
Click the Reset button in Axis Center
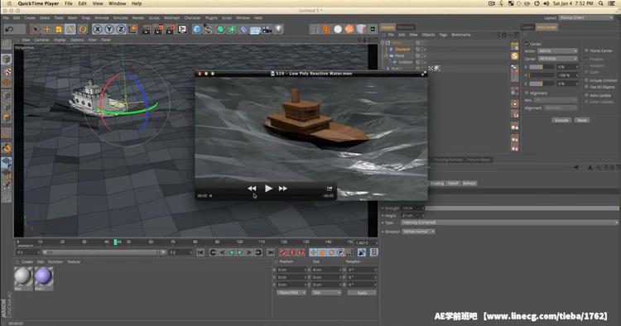[x=582, y=120]
